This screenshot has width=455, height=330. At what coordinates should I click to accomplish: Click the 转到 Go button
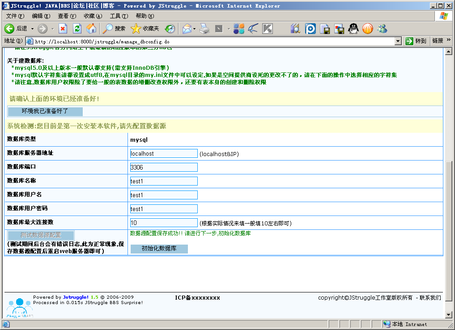pyautogui.click(x=416, y=41)
